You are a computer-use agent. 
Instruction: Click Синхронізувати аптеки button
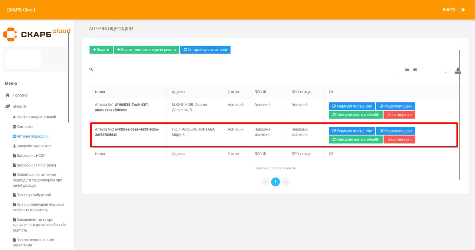pyautogui.click(x=205, y=50)
